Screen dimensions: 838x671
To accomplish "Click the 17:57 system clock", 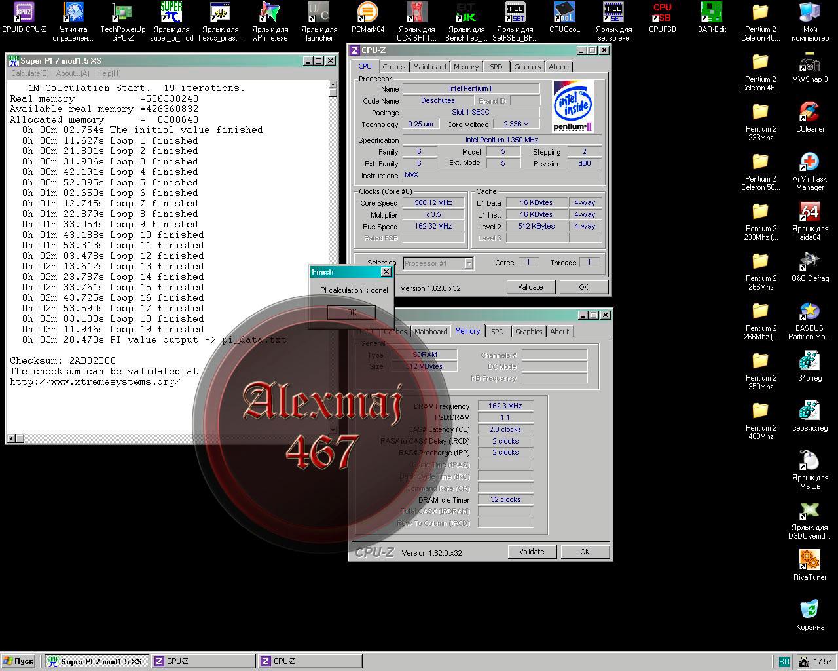I will tap(822, 662).
